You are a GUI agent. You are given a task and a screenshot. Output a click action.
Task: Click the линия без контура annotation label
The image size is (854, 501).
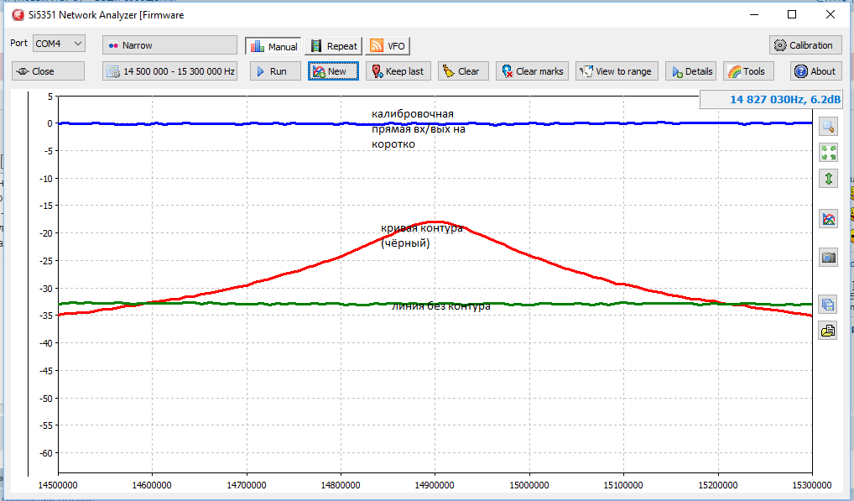pyautogui.click(x=441, y=306)
